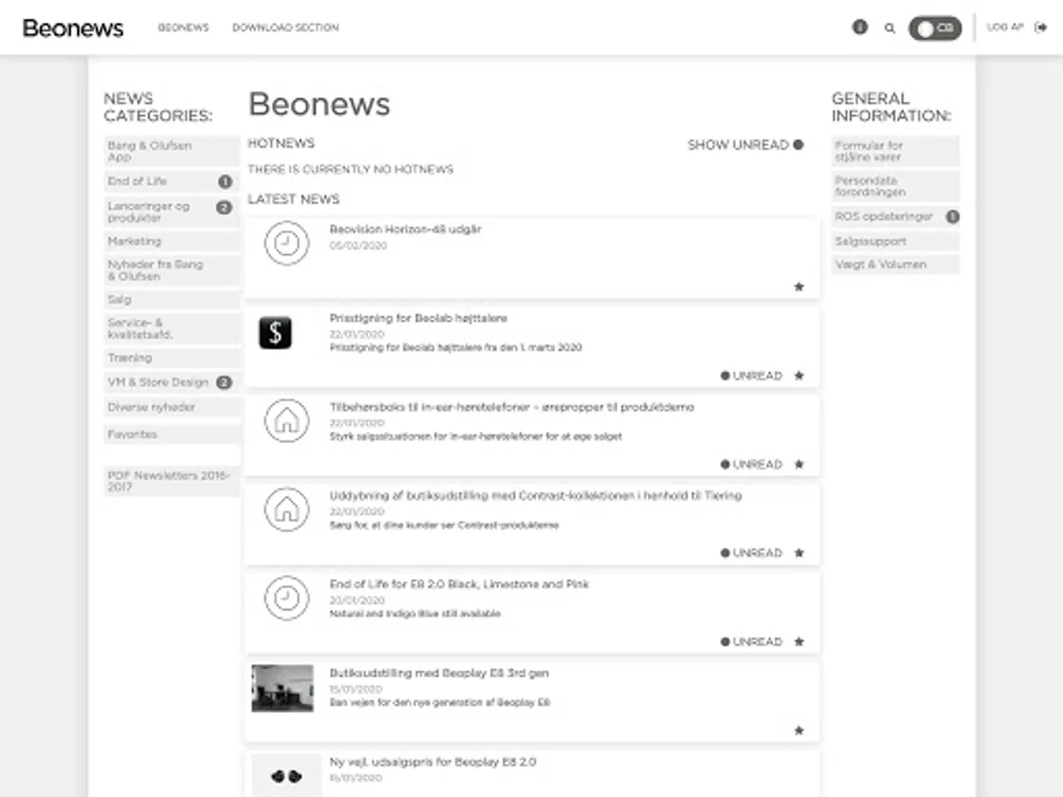Open Formular for stjålne varer

tap(896, 151)
